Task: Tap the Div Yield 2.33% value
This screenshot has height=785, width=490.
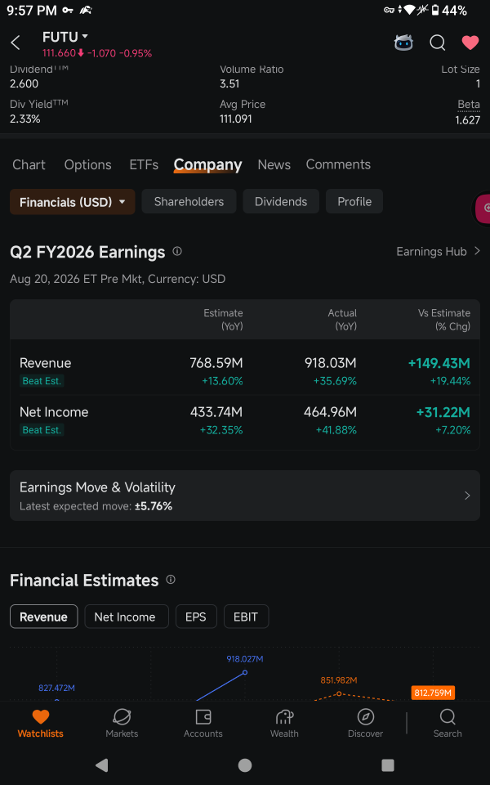Action: (25, 119)
